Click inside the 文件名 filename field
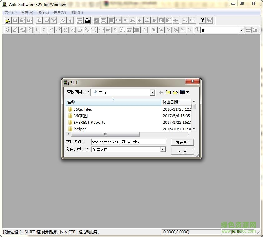 tap(128, 142)
